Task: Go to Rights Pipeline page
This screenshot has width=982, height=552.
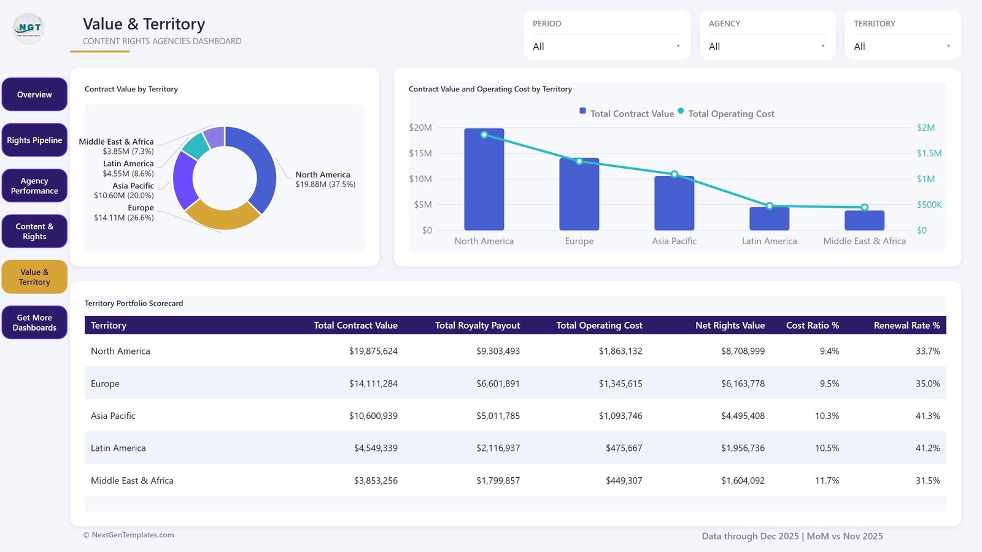Action: tap(34, 140)
